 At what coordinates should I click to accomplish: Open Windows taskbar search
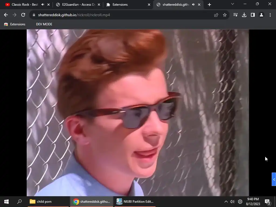[19, 202]
